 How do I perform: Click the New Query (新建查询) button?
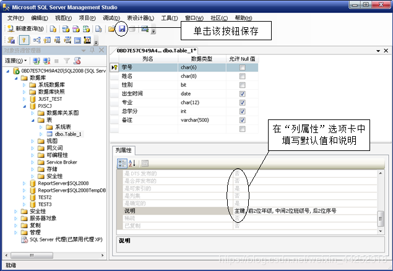coord(25,29)
